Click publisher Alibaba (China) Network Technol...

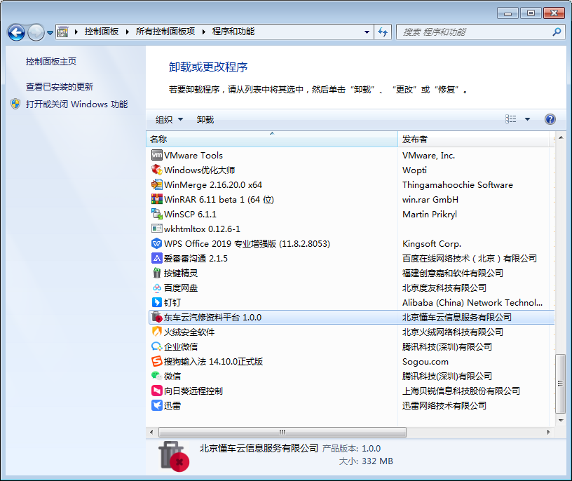[472, 302]
